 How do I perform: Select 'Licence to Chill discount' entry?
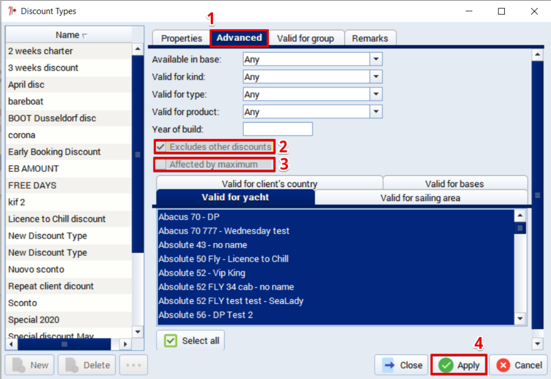[x=69, y=219]
